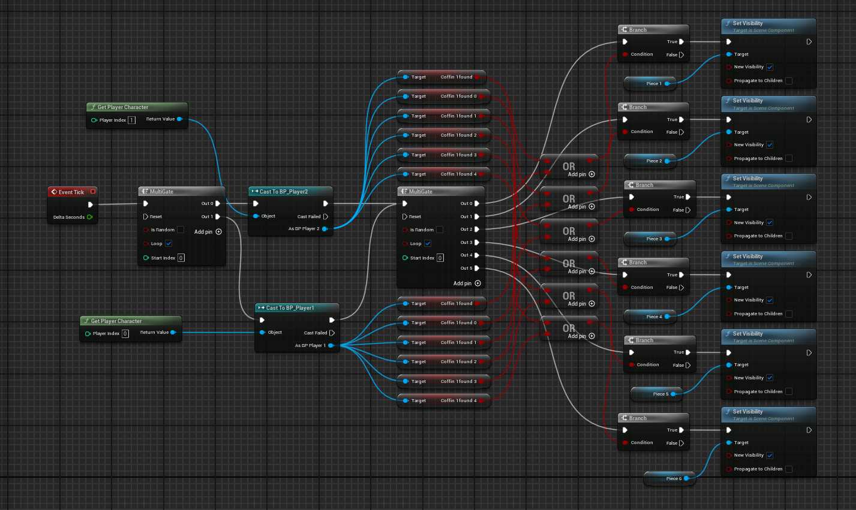The image size is (856, 510).
Task: Click the Out 2 exec pin on MultiGate
Action: [477, 229]
